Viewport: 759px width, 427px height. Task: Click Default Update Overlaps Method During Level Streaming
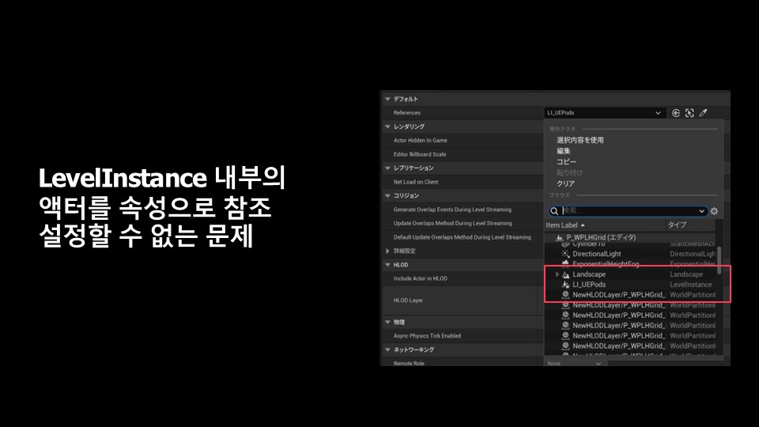click(463, 237)
